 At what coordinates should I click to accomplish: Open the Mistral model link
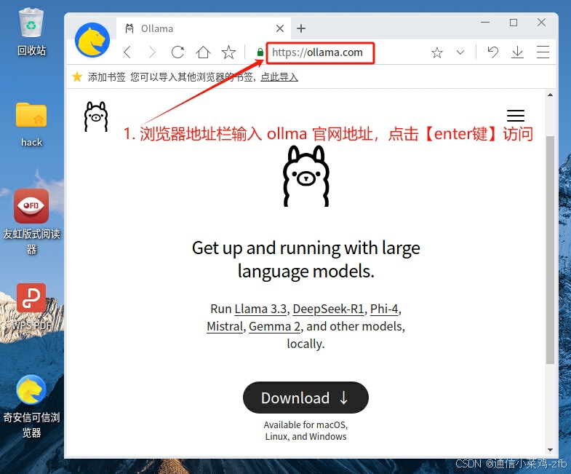tap(225, 326)
